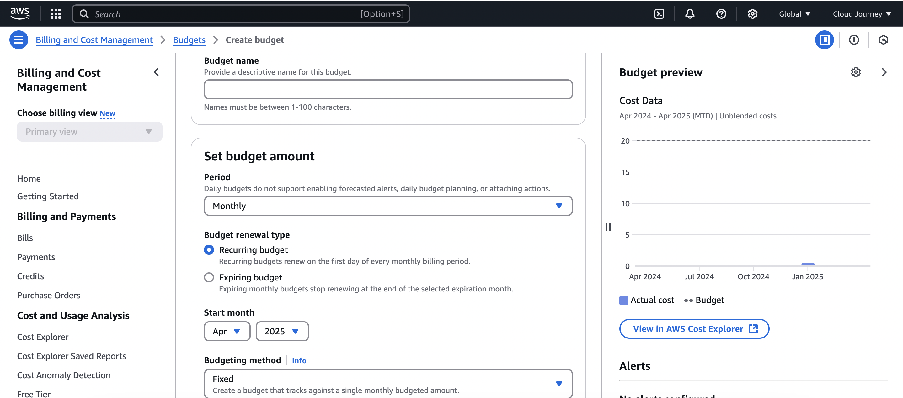The width and height of the screenshot is (903, 398).
Task: Select the Expiring budget radio option
Action: pyautogui.click(x=209, y=277)
